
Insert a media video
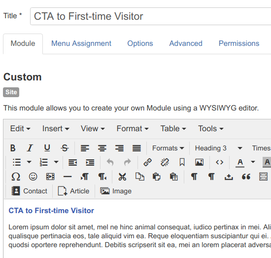[x=50, y=177]
